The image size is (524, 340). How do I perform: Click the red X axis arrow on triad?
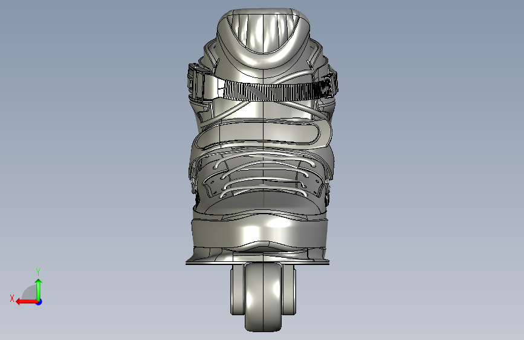27,302
